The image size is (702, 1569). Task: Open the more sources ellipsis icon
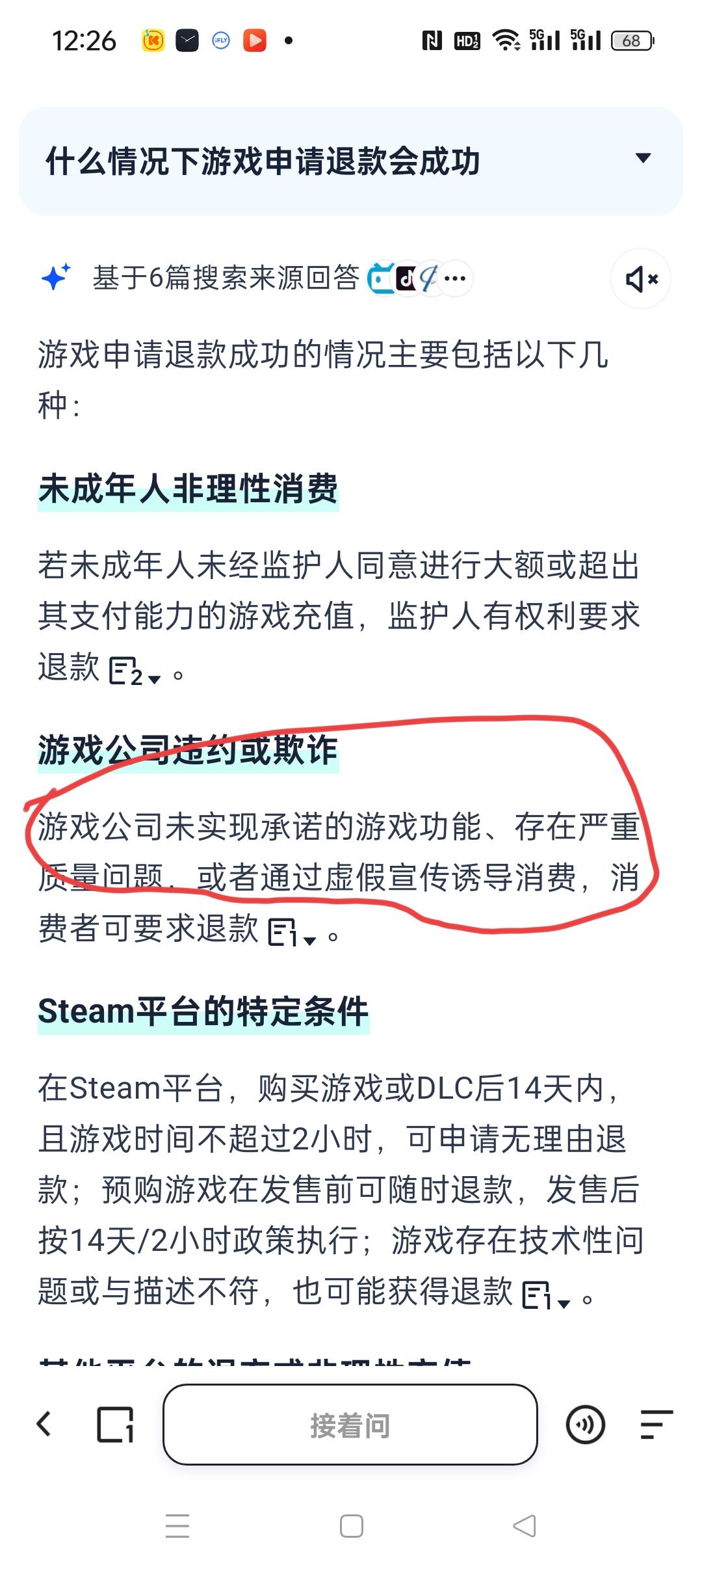pyautogui.click(x=455, y=278)
